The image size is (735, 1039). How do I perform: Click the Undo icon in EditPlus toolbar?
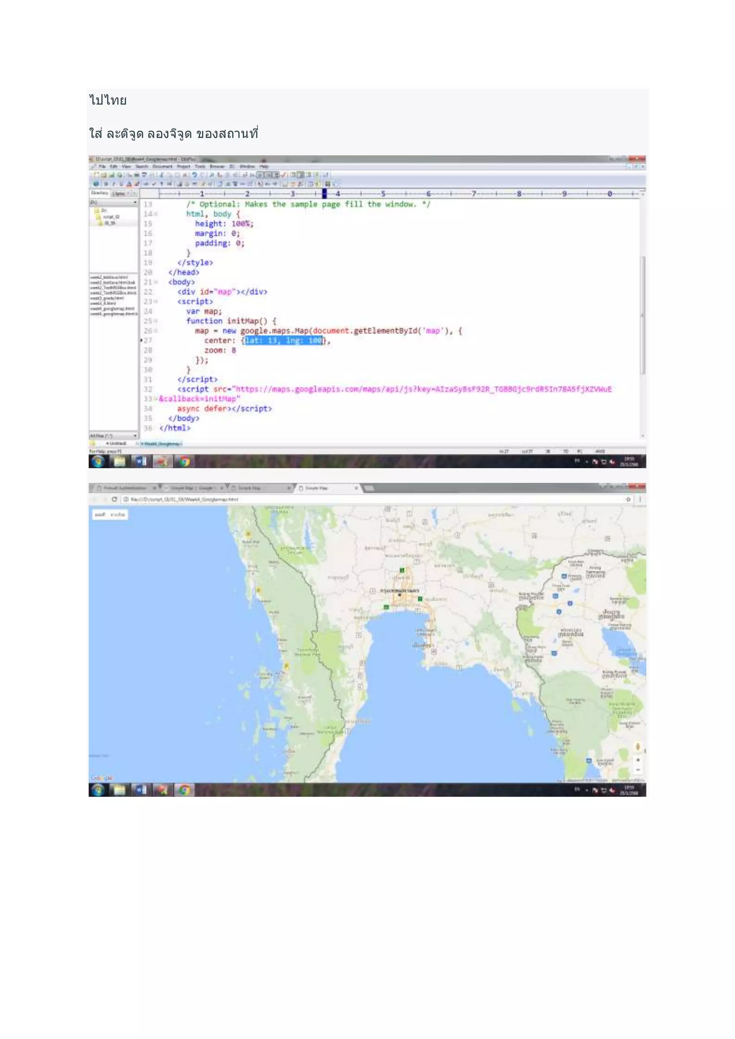click(x=195, y=175)
